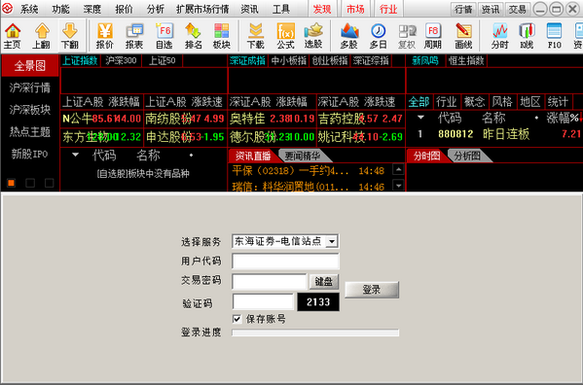The height and width of the screenshot is (385, 583).
Task: Expand the dropdown arrow beside 代码 in watchlist
Action: (x=76, y=155)
